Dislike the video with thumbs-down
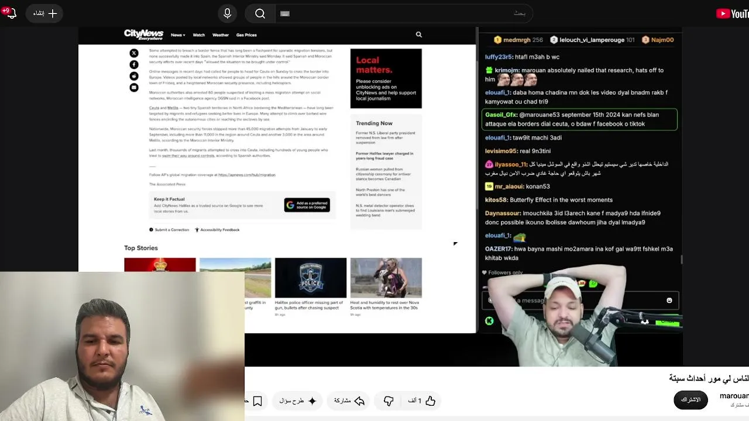749x421 pixels. 389,401
